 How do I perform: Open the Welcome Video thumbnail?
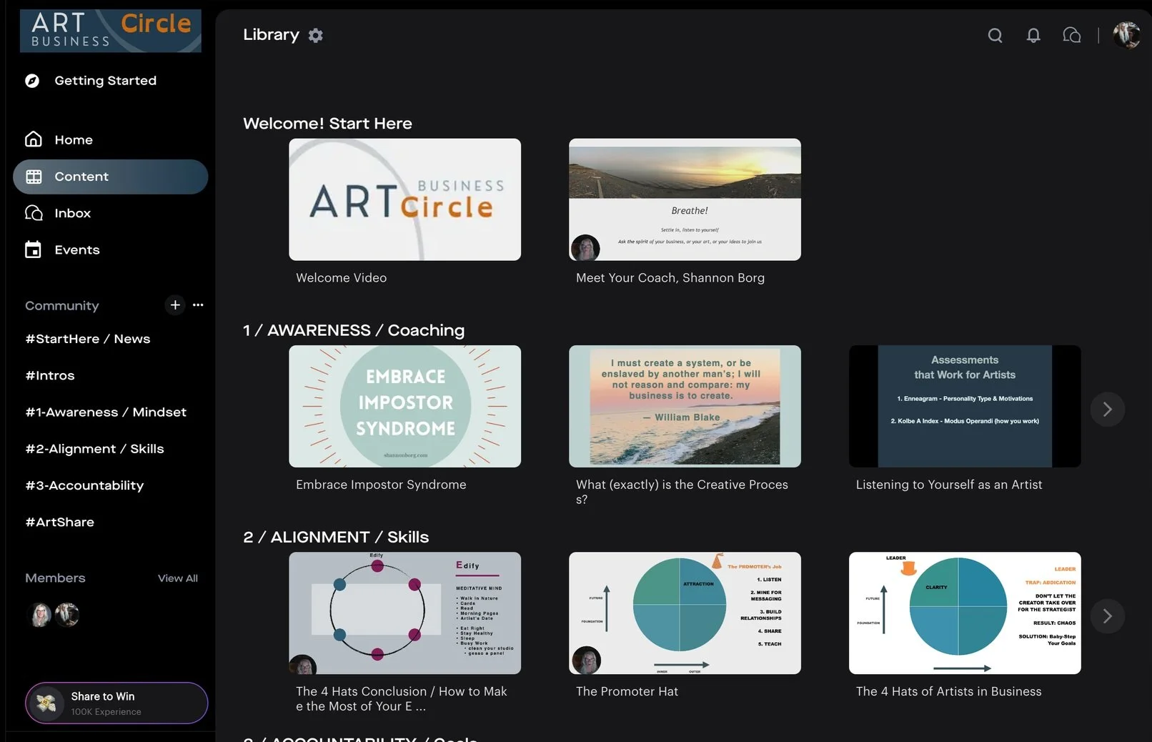[x=404, y=199]
